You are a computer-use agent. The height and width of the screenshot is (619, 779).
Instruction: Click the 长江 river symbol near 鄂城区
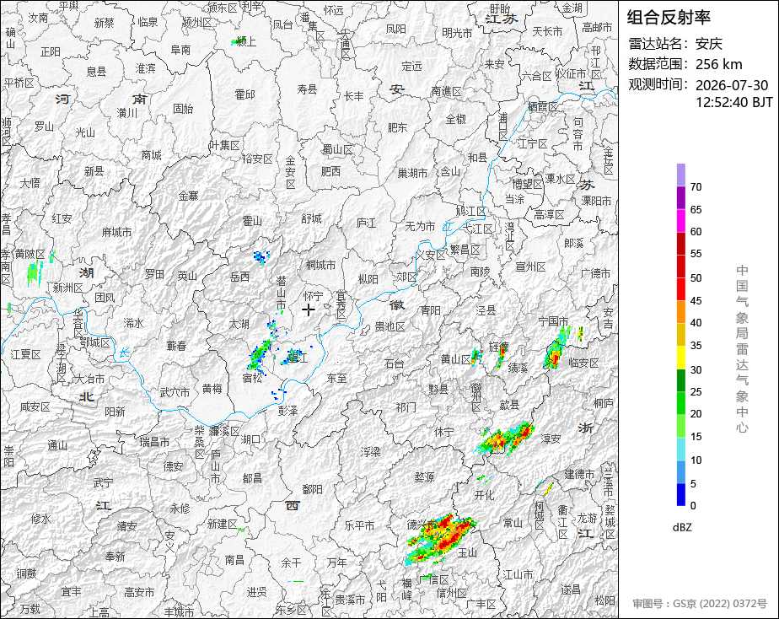coord(124,353)
